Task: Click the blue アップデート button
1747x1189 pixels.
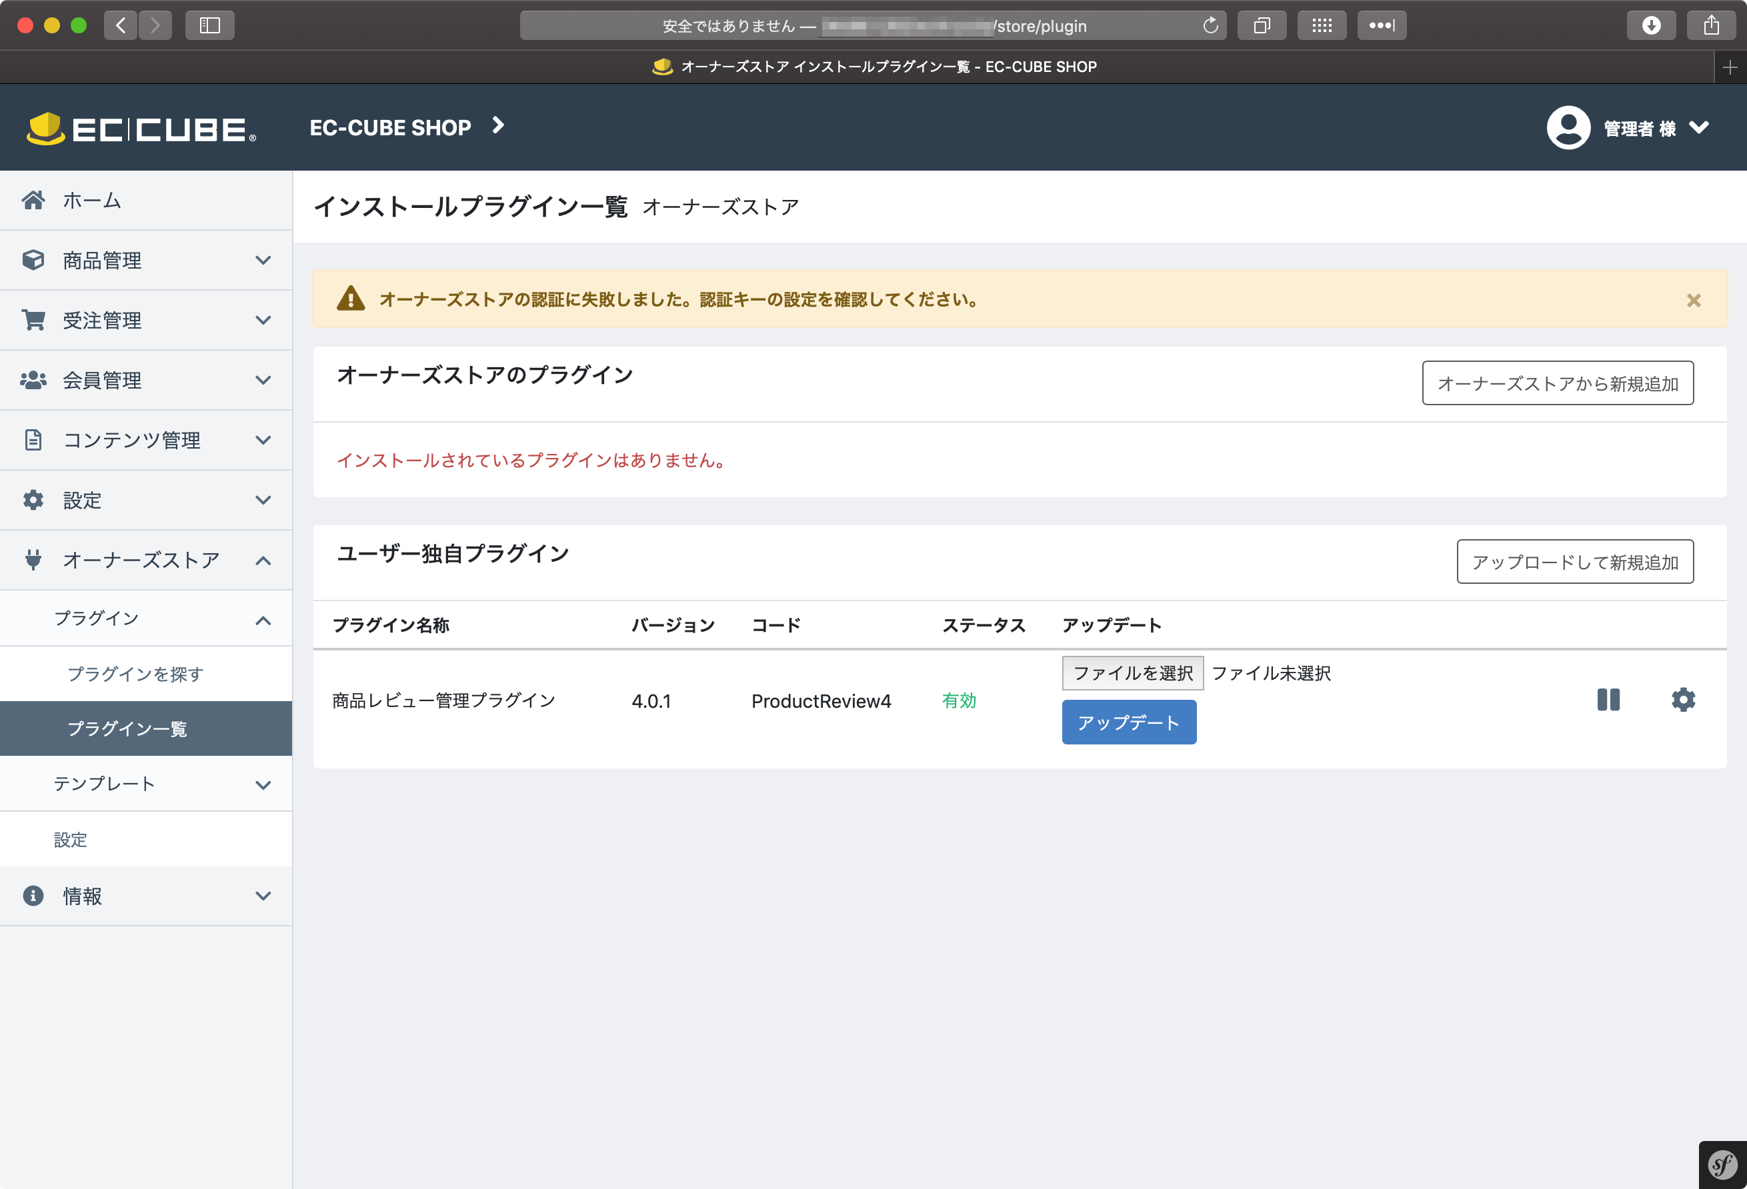Action: (1128, 722)
